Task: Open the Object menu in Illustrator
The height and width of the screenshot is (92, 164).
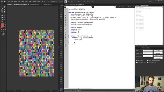Action: (x=15, y=2)
